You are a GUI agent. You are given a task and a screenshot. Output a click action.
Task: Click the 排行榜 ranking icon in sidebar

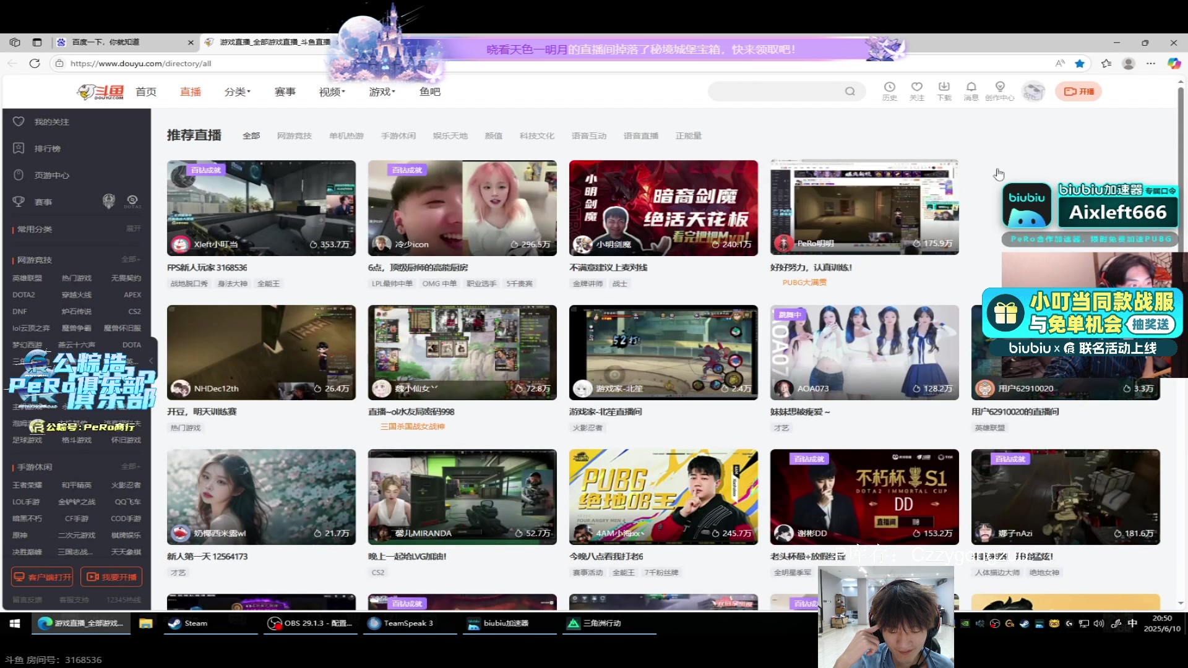(x=19, y=148)
